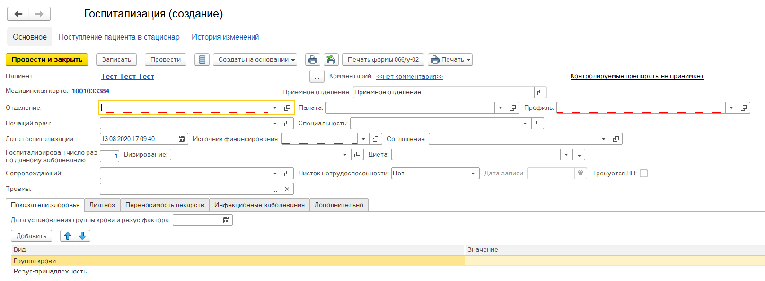Open the Инфекционные заболевания tab
765x281 pixels.
[x=259, y=205]
